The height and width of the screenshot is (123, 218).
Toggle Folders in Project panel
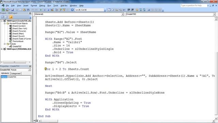point(11,17)
